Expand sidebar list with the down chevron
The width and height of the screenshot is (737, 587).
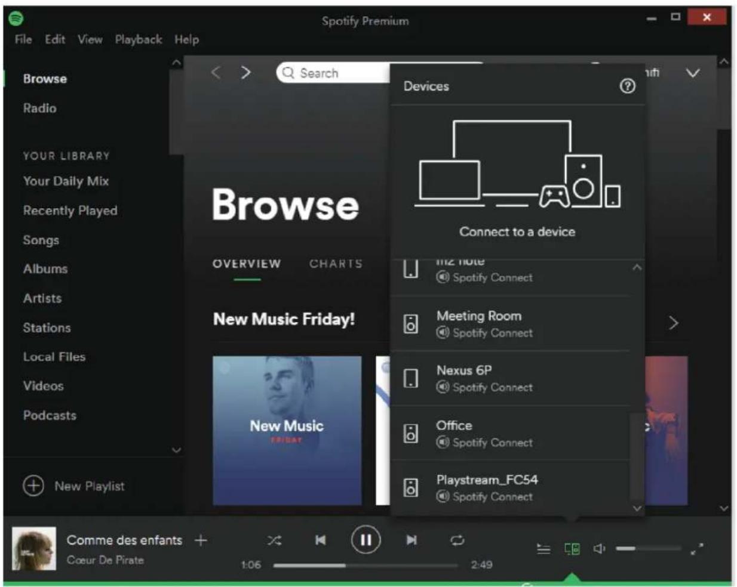click(x=176, y=450)
